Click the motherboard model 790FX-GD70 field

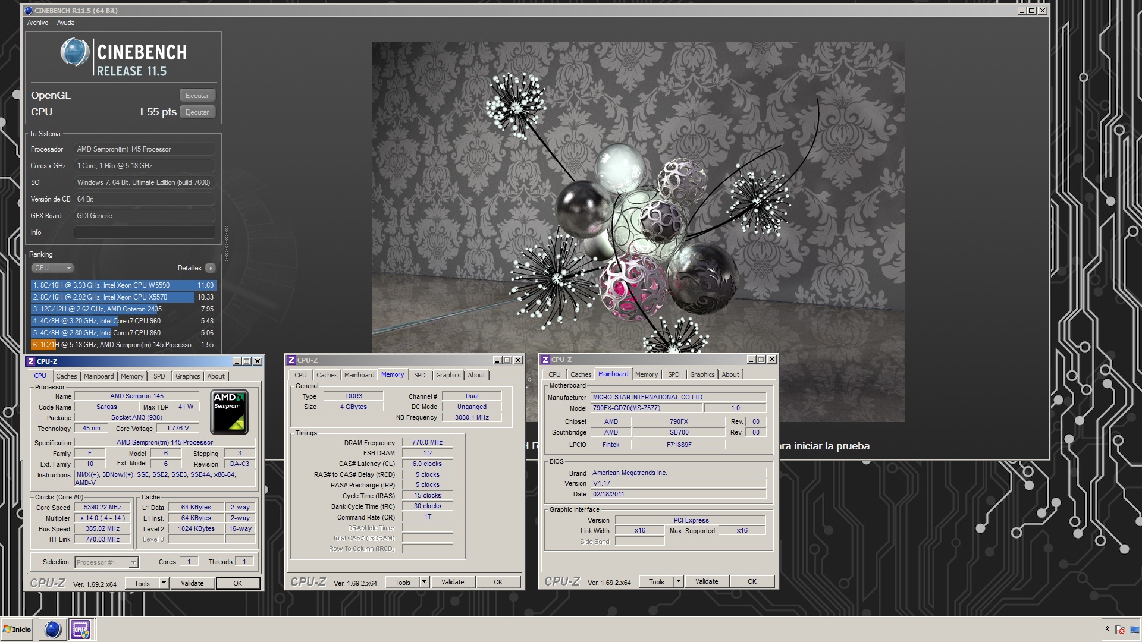[647, 408]
